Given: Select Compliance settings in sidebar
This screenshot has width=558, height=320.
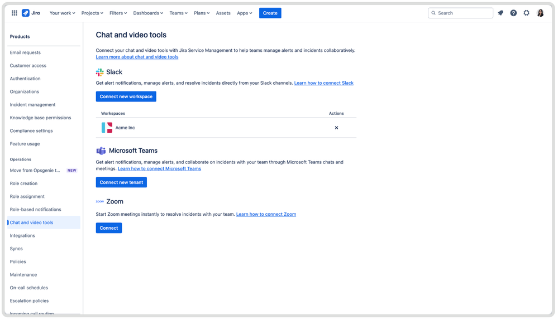Looking at the screenshot, I should pyautogui.click(x=44, y=131).
